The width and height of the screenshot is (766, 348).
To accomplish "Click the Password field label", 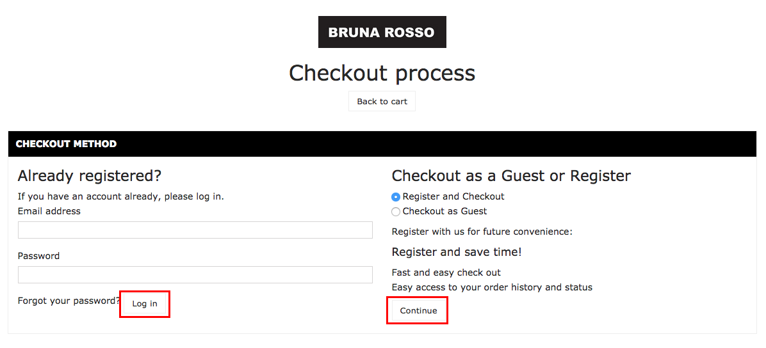I will tap(38, 256).
